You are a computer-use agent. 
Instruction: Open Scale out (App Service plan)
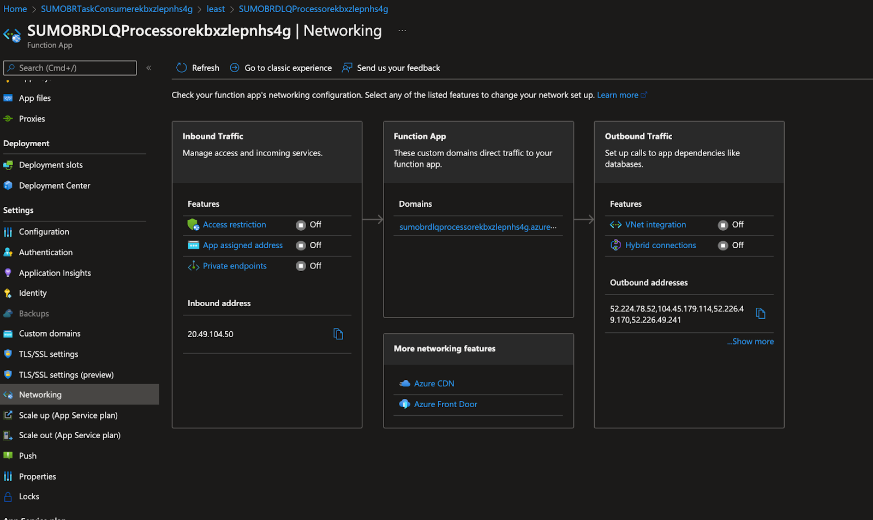70,435
